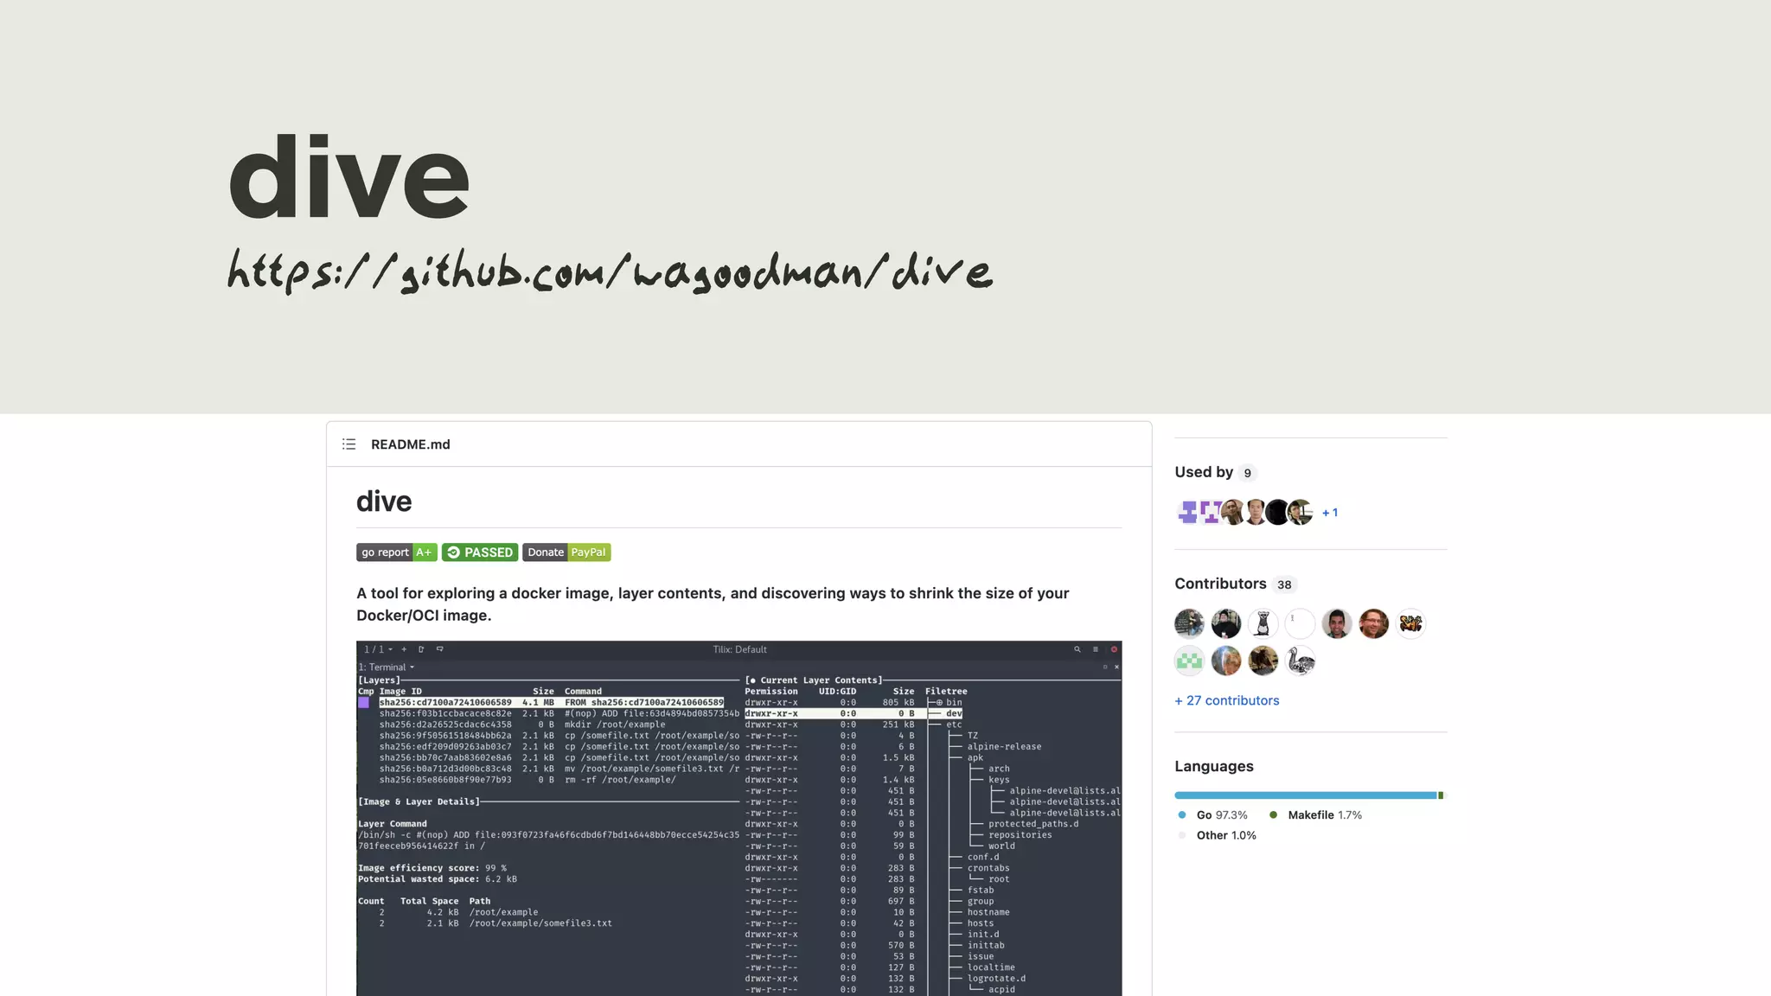Click the grey Other language dot
Viewport: 1771px width, 996px height.
click(x=1182, y=835)
